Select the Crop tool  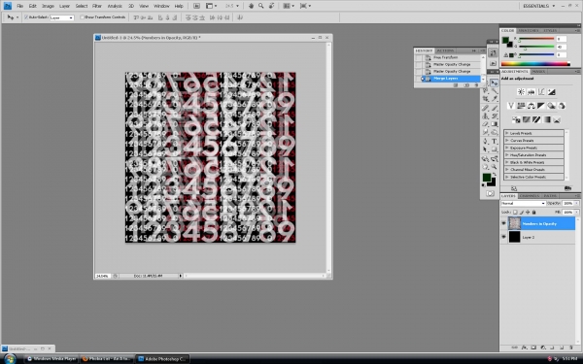486,99
